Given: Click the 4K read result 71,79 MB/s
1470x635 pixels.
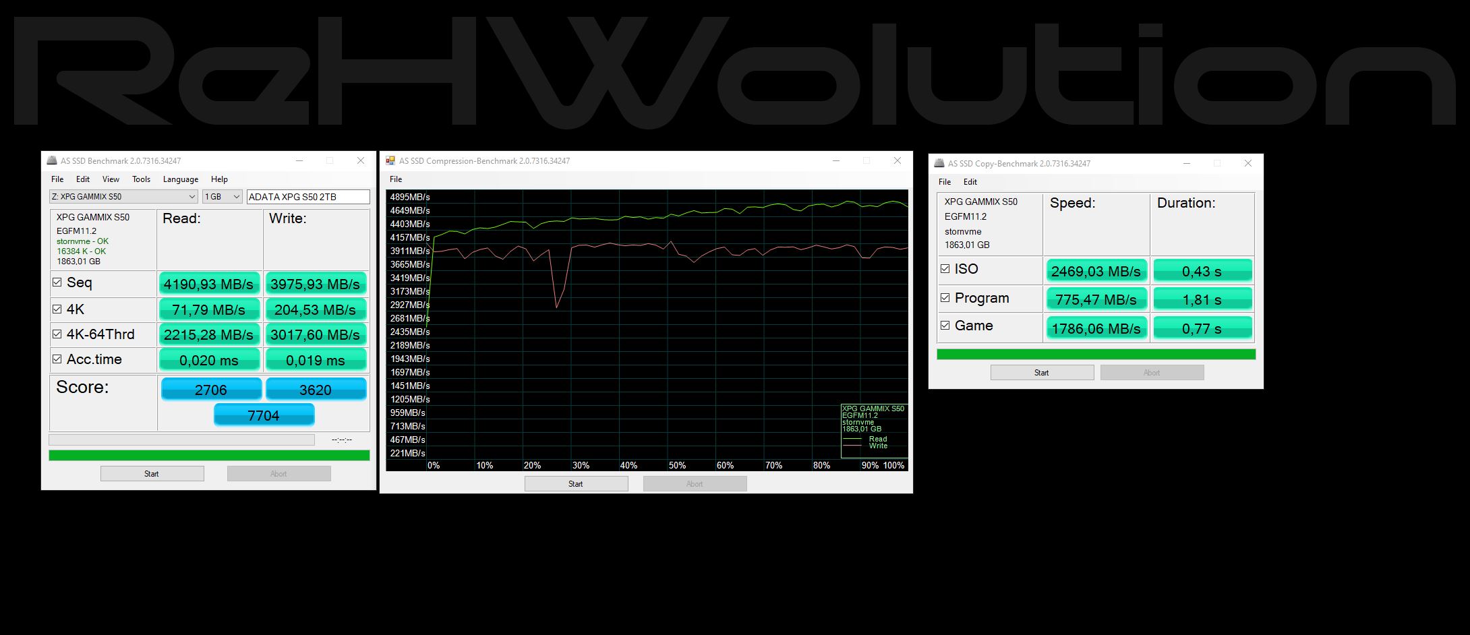Looking at the screenshot, I should 209,309.
